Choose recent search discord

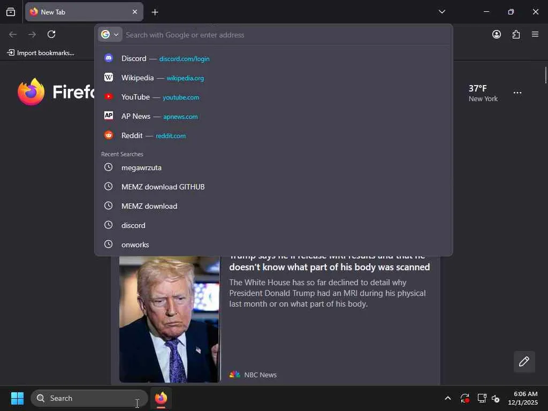pyautogui.click(x=273, y=225)
